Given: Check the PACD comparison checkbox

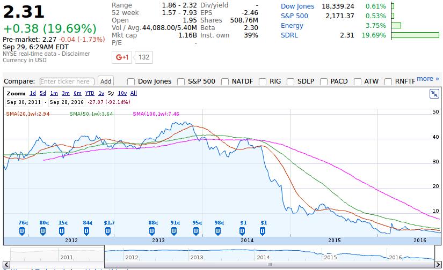Looking at the screenshot, I should tap(323, 82).
